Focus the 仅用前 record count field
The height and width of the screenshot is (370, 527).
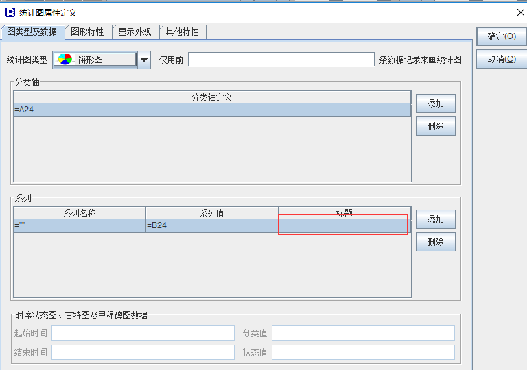281,60
